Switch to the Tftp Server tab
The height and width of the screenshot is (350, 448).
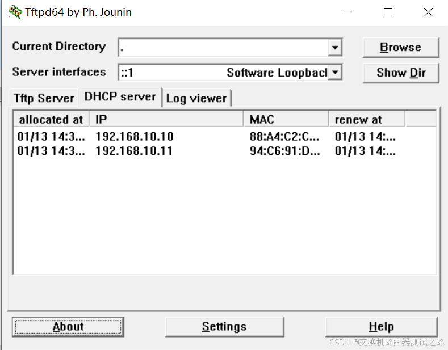pos(44,98)
